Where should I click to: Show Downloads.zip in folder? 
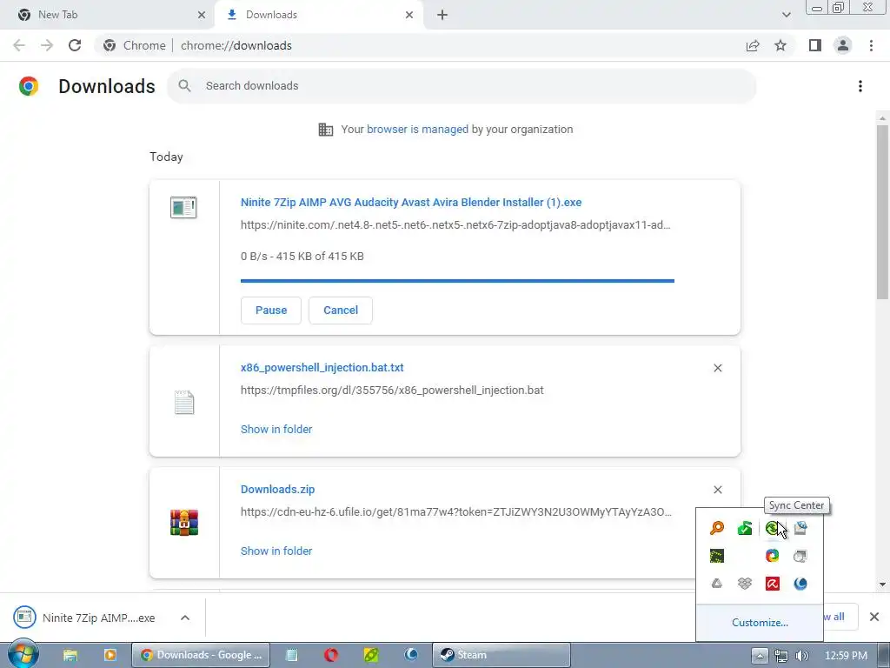click(x=276, y=551)
